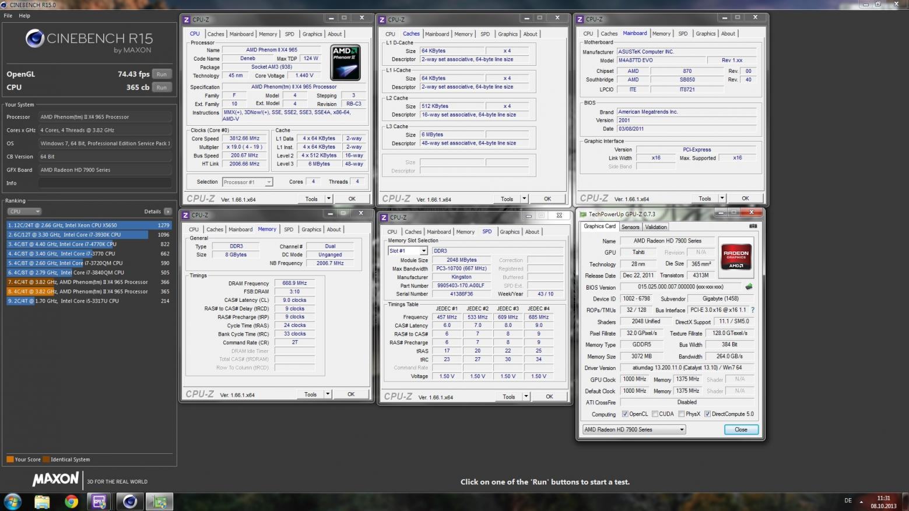Switch to the Validation tab in GPU-Z

click(x=656, y=227)
